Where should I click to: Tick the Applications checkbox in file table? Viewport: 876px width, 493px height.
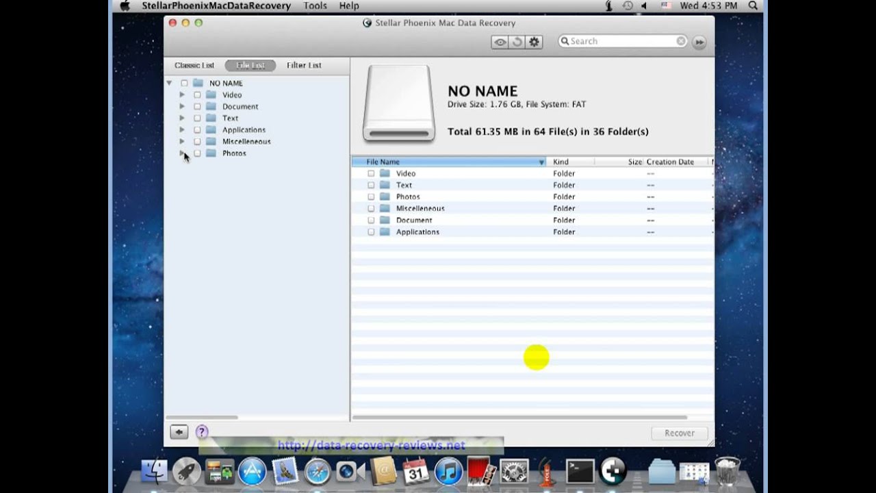[x=371, y=231]
